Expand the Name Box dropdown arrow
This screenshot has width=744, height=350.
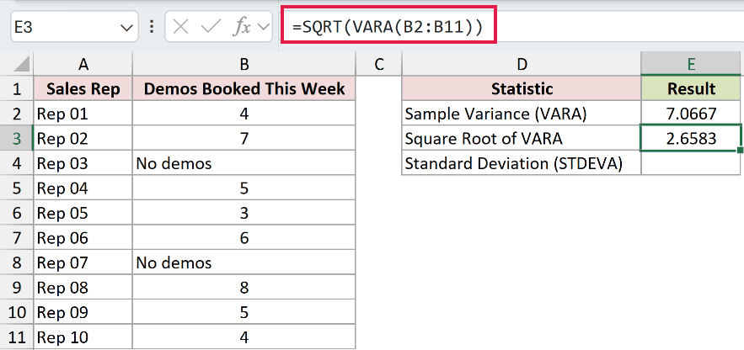click(126, 28)
